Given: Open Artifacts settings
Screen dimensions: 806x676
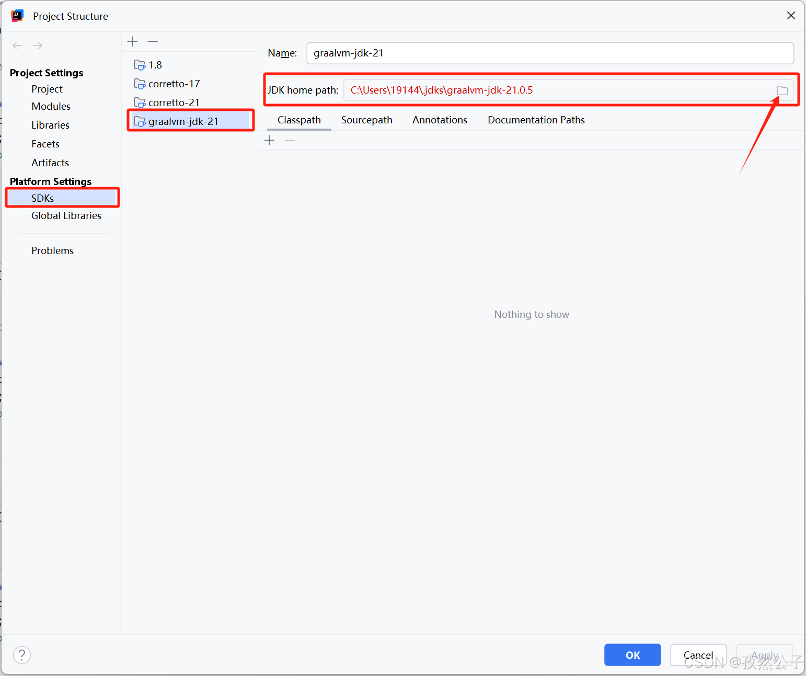Looking at the screenshot, I should [x=50, y=163].
